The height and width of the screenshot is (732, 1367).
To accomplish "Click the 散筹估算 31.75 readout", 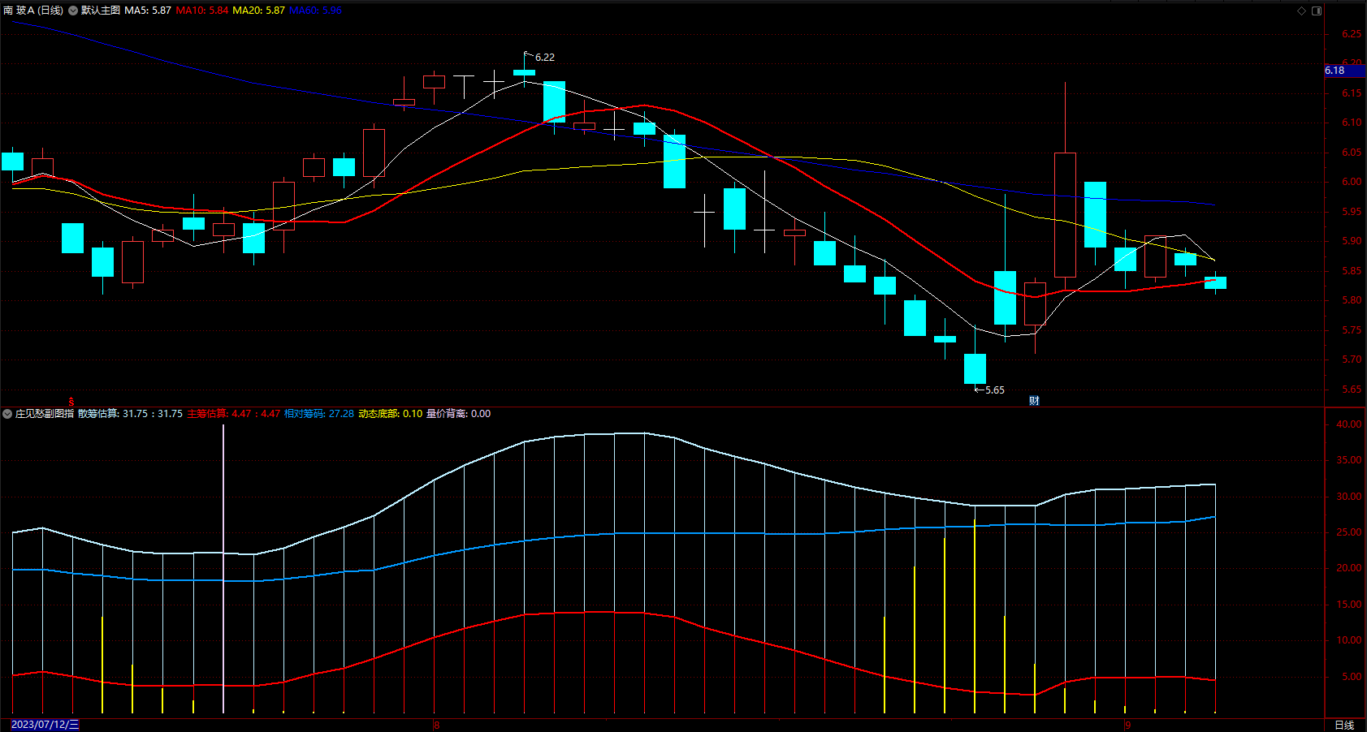I will click(x=130, y=414).
